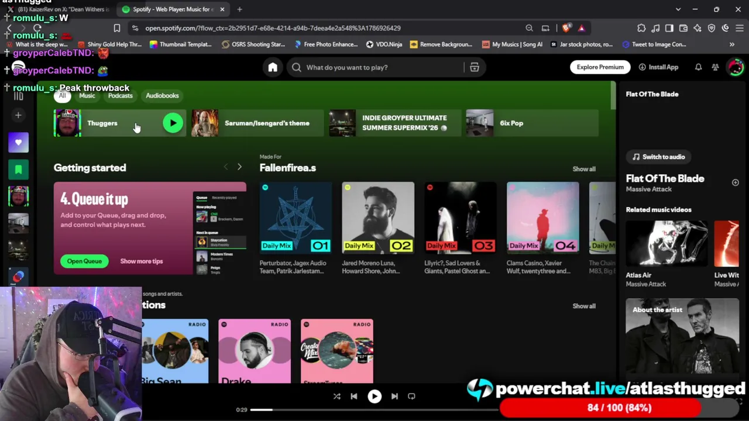This screenshot has height=421, width=749.
Task: Skip to the next track
Action: tap(394, 396)
